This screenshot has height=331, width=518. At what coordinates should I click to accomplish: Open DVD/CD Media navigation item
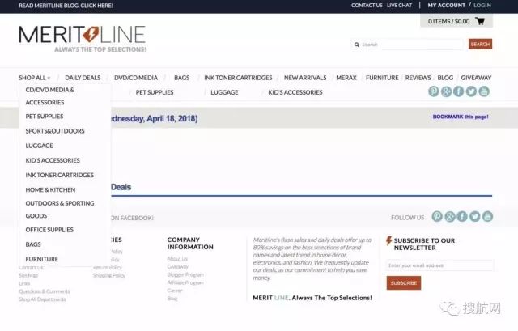pos(136,78)
